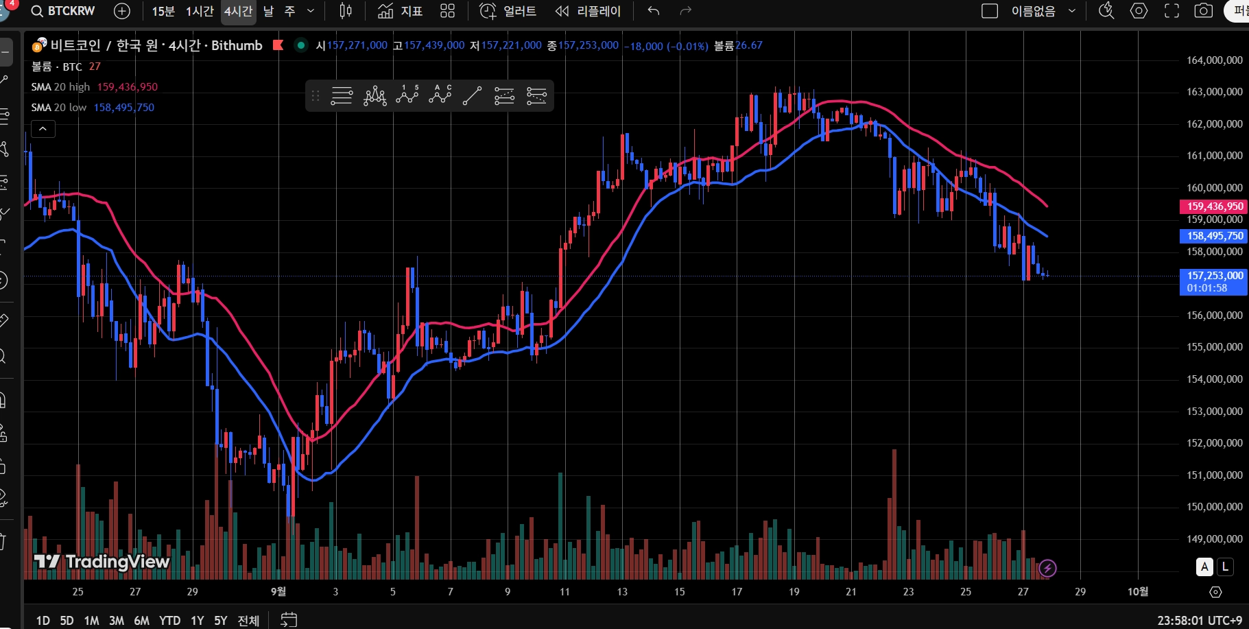Toggle the log scale L button
The height and width of the screenshot is (629, 1249).
tap(1225, 567)
